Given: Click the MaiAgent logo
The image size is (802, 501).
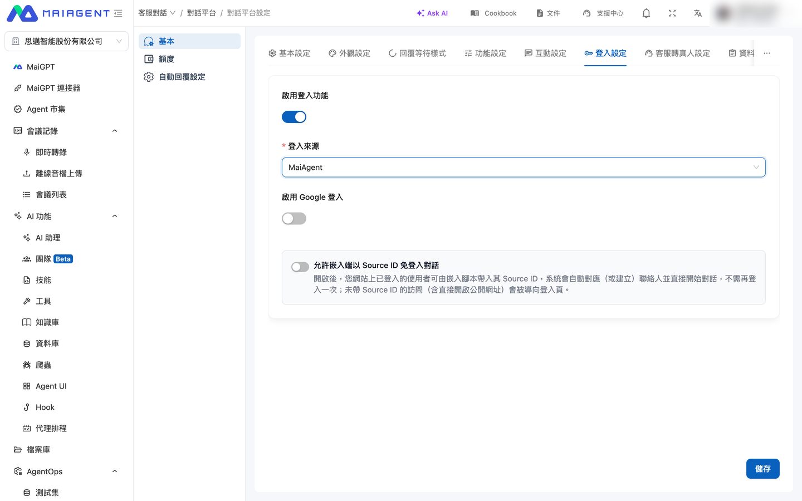Looking at the screenshot, I should [x=58, y=13].
